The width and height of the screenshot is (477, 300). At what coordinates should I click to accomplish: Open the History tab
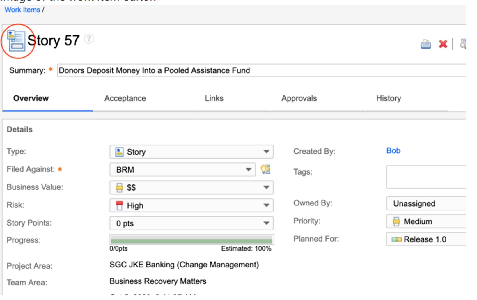point(388,98)
